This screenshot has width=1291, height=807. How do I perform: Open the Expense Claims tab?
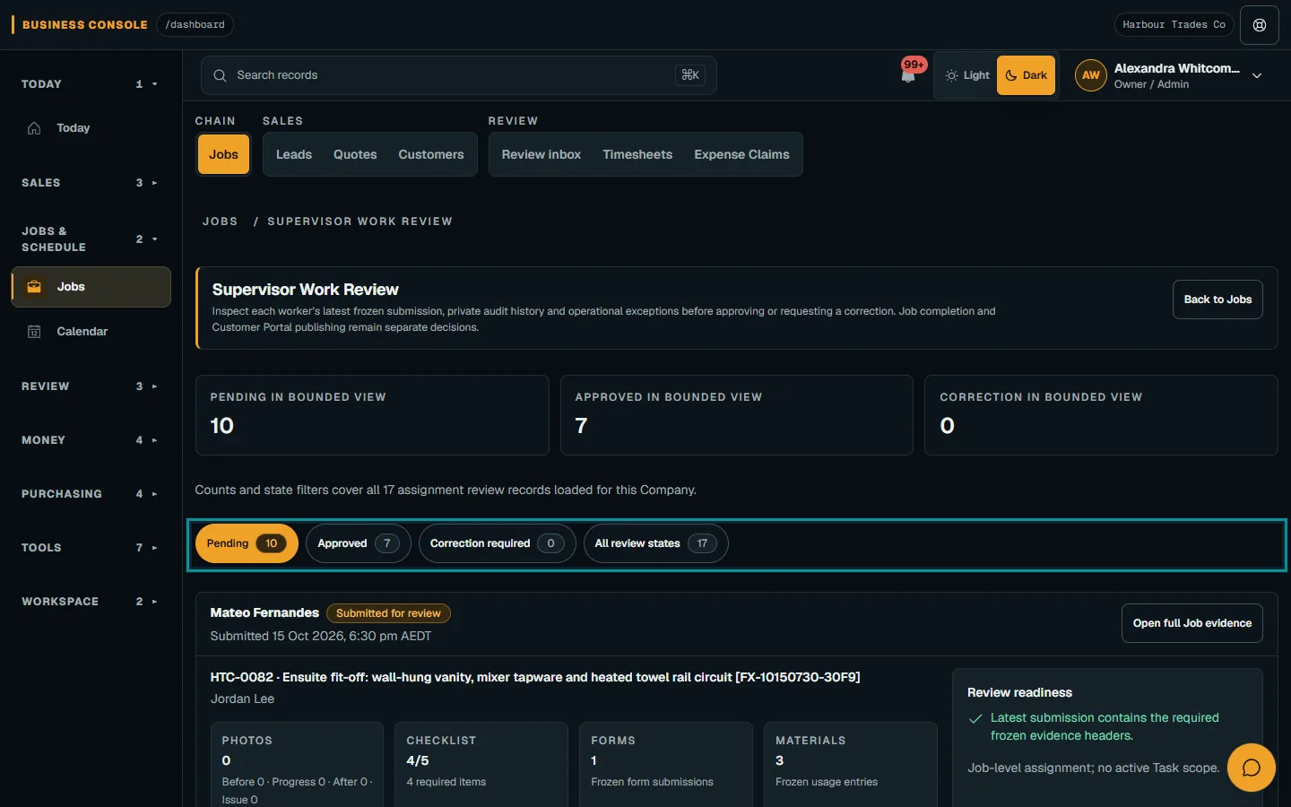click(742, 154)
